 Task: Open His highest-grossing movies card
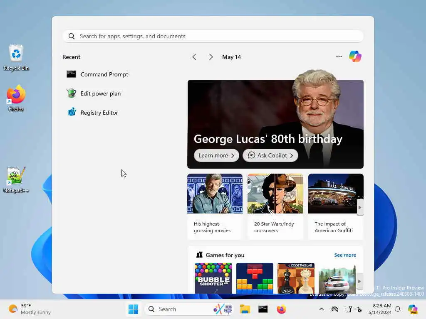point(215,207)
